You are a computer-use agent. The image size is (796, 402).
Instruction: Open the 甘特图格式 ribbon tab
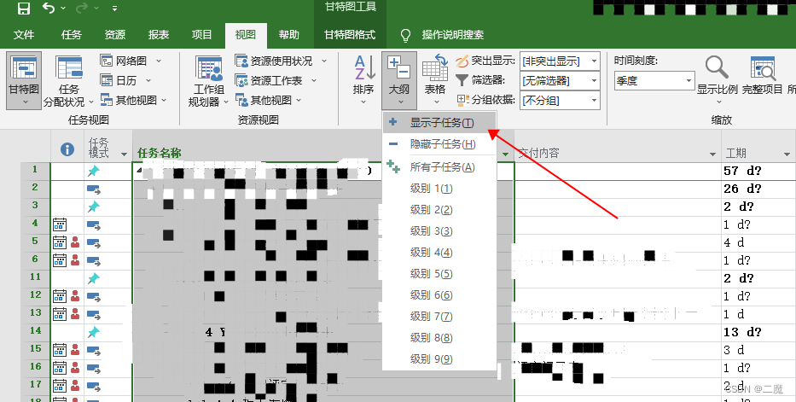tap(350, 35)
